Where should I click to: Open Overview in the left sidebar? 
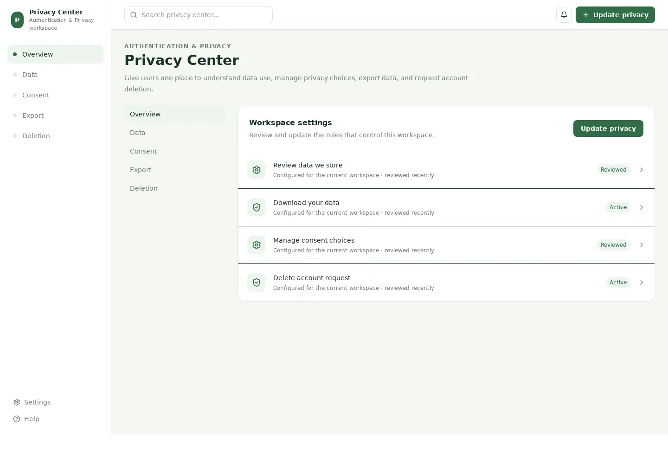tap(55, 54)
